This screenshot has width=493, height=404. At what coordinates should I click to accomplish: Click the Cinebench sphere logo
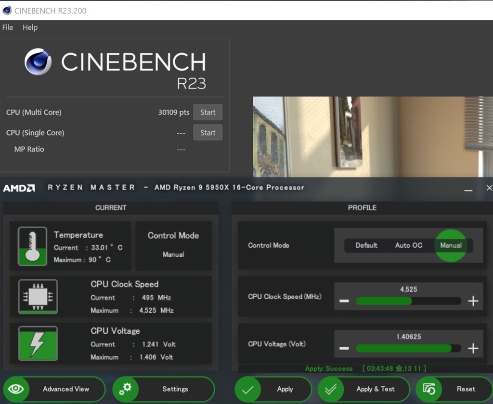38,62
